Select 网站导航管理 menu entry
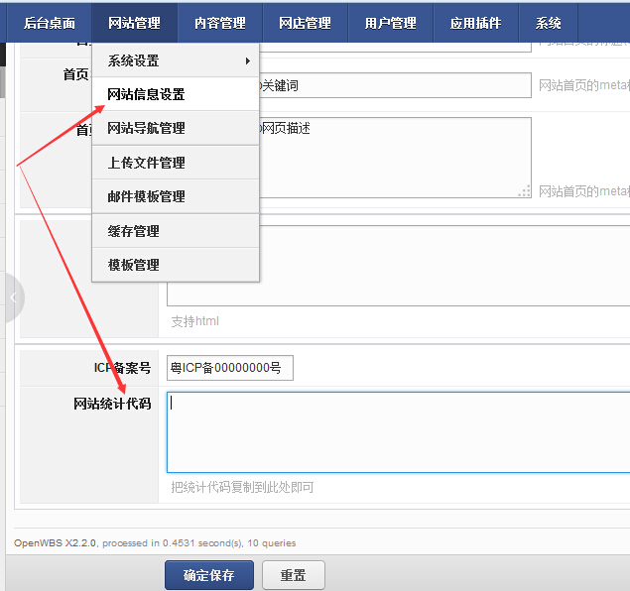Image resolution: width=630 pixels, height=591 pixels. pos(176,128)
